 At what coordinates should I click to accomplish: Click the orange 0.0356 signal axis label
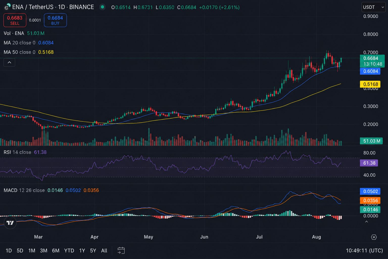[370, 201]
